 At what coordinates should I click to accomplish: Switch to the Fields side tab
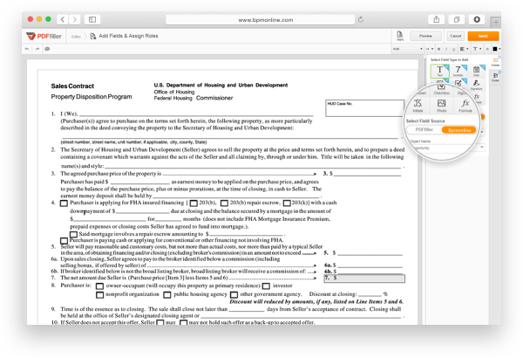(x=495, y=62)
